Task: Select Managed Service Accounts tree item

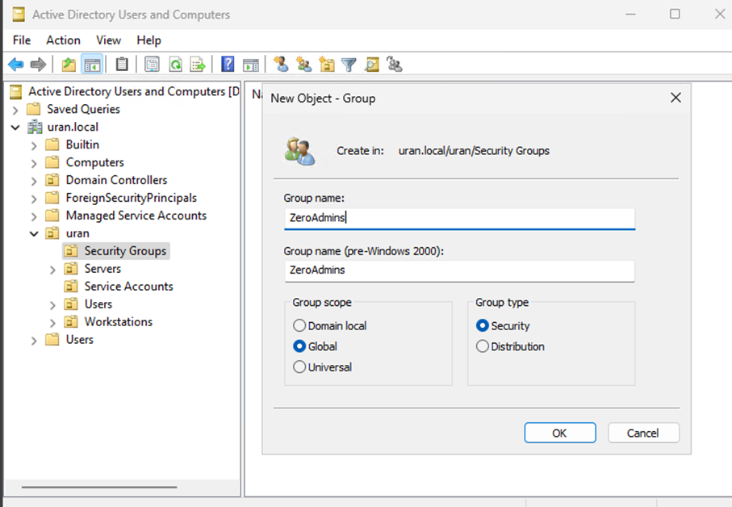Action: (x=136, y=216)
